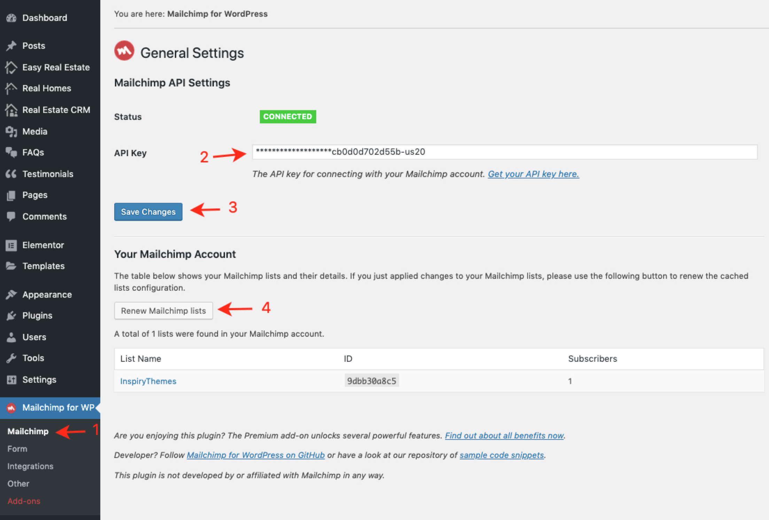Viewport: 769px width, 520px height.
Task: Select the Mailchimp for WP menu
Action: pyautogui.click(x=50, y=408)
